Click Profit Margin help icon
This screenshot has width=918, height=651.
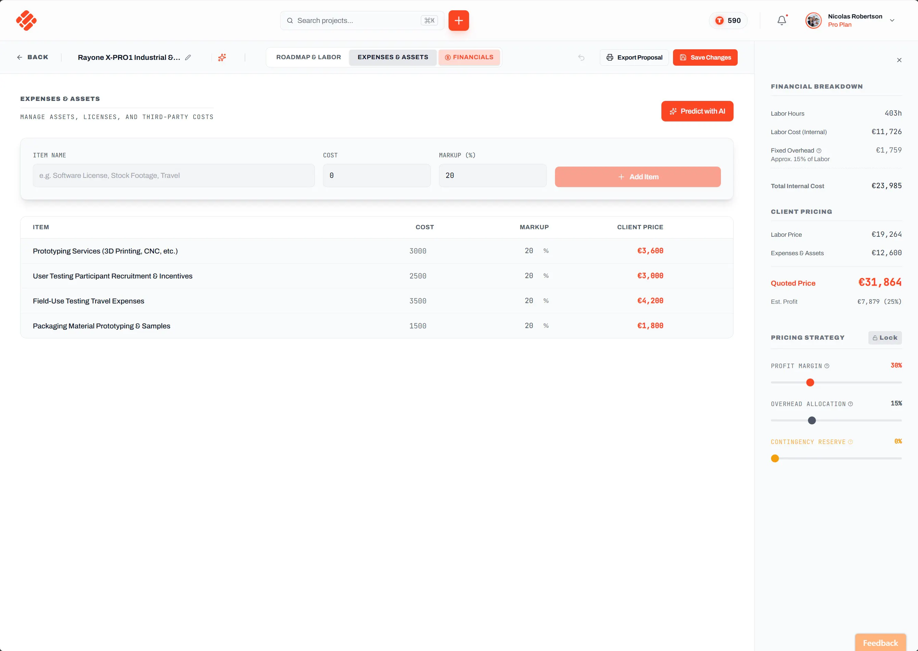[x=827, y=366]
